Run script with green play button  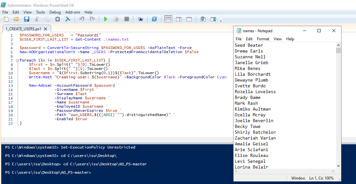click(105, 19)
